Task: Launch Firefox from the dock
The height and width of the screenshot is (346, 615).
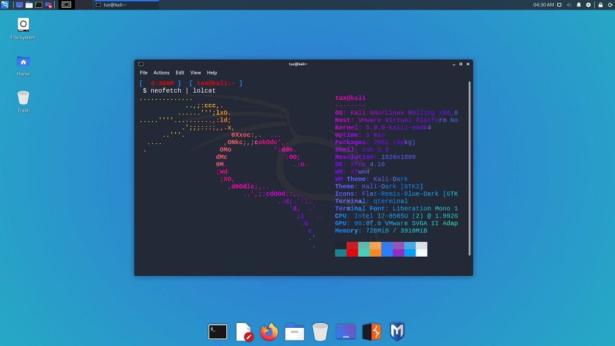Action: [269, 332]
